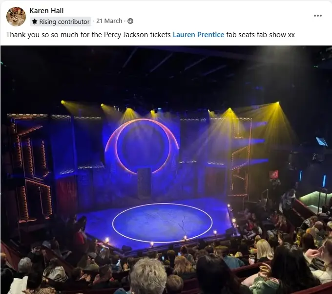
Task: Click the words 'Percy Jackson tickets' in post
Action: point(137,35)
